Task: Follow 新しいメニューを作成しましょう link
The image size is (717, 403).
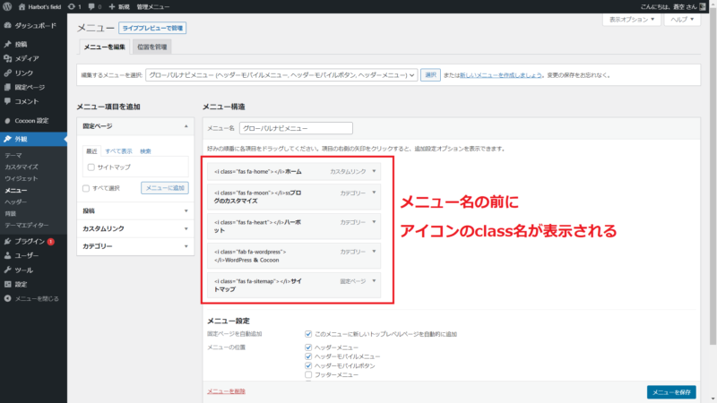Action: tap(501, 75)
